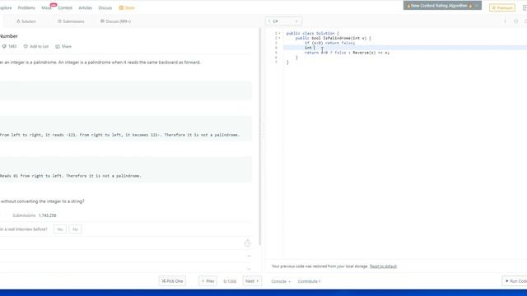The image size is (527, 296).
Task: Click the 'public bool IsPalindrome(int x)' line
Action: click(x=333, y=39)
